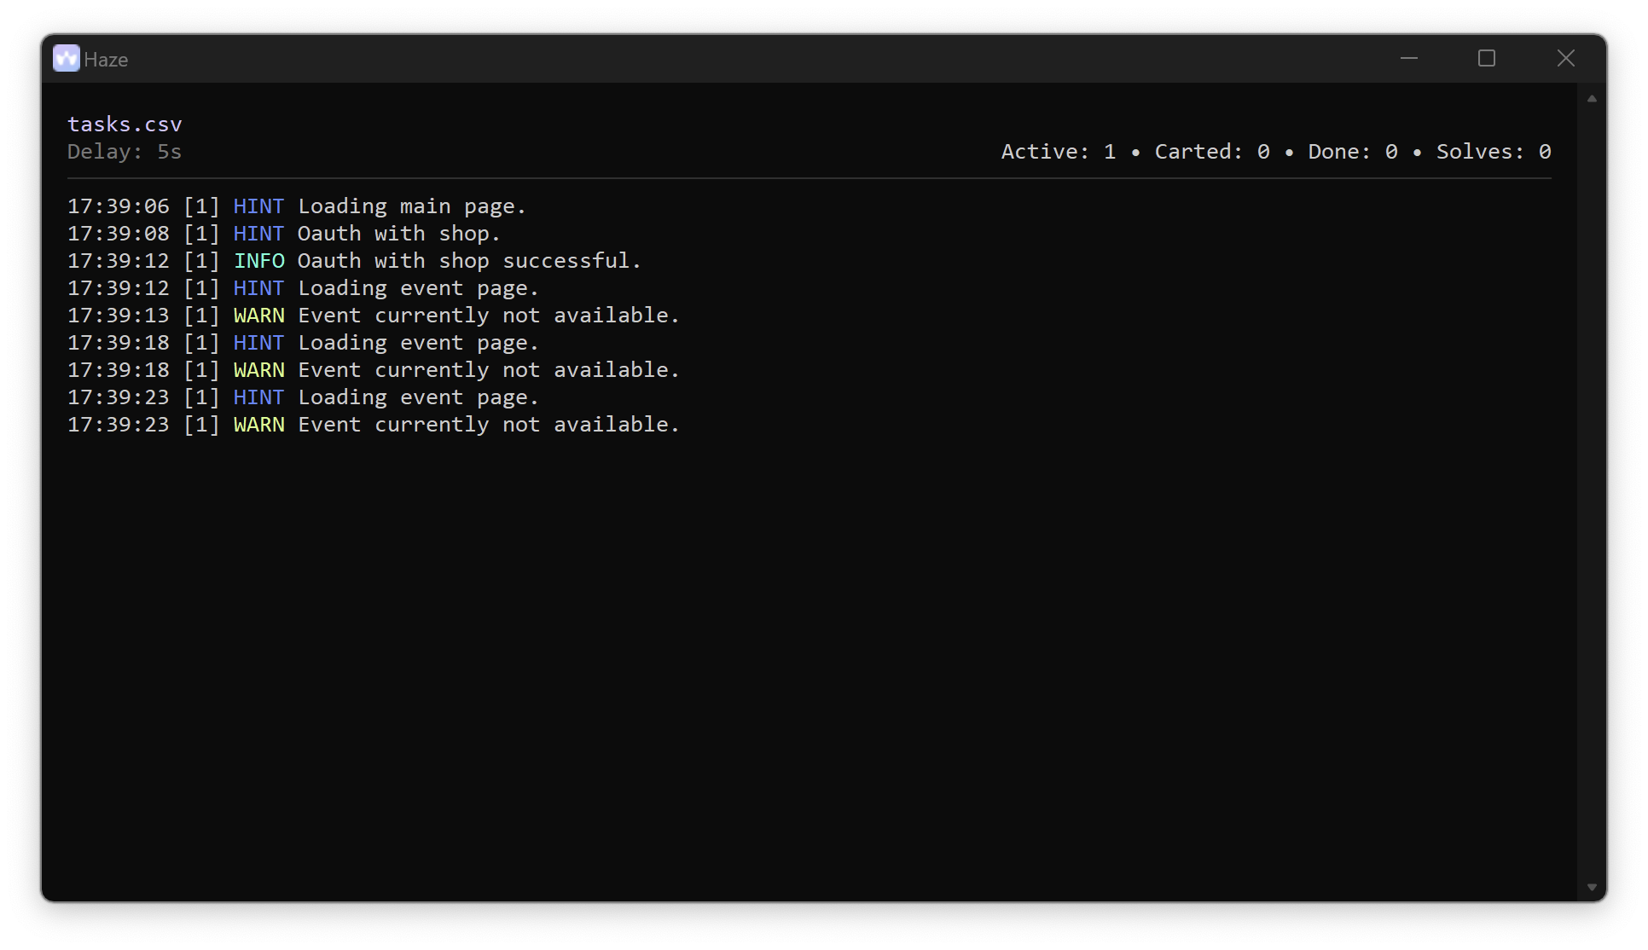Click the tasks.csv file name

point(125,125)
